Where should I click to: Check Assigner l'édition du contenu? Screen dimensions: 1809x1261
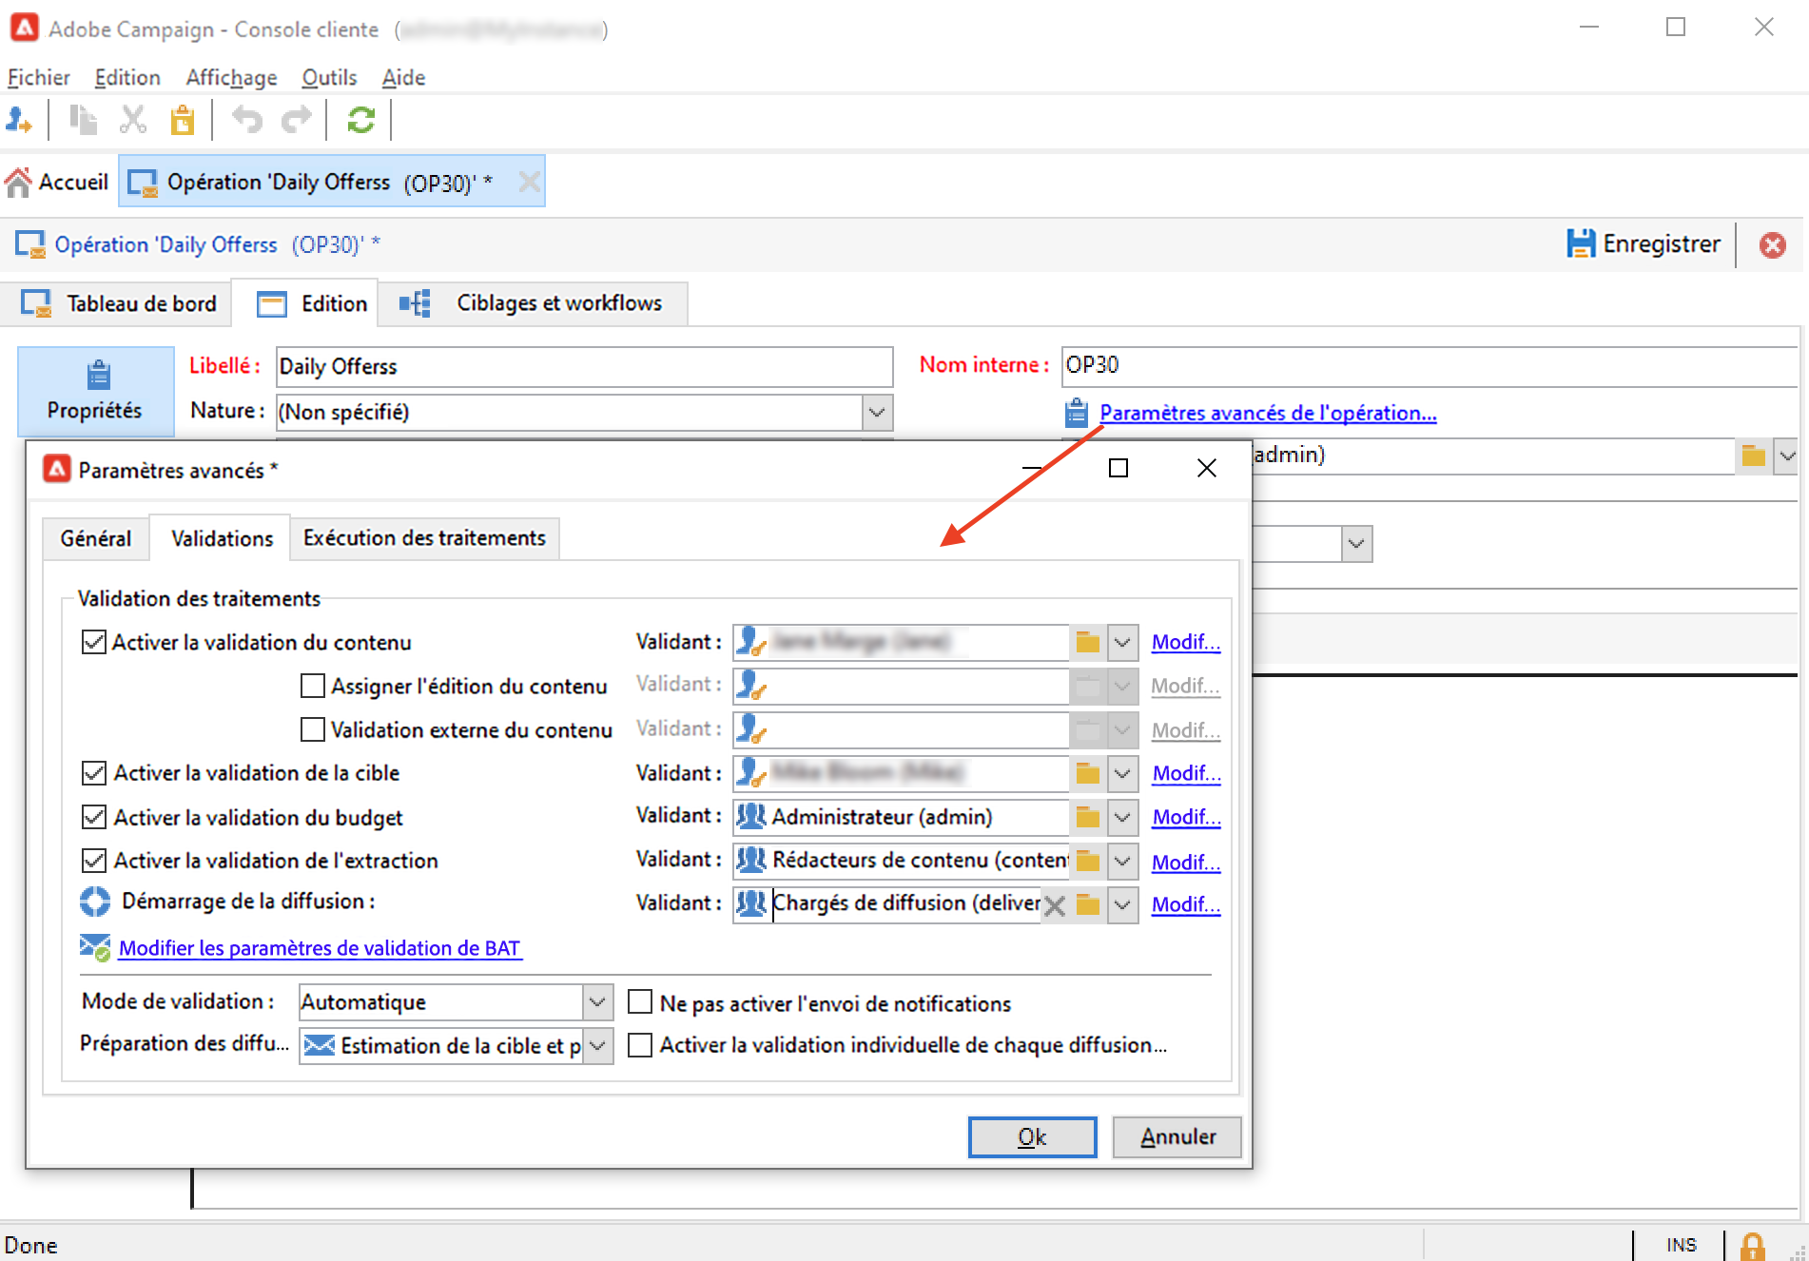[312, 686]
